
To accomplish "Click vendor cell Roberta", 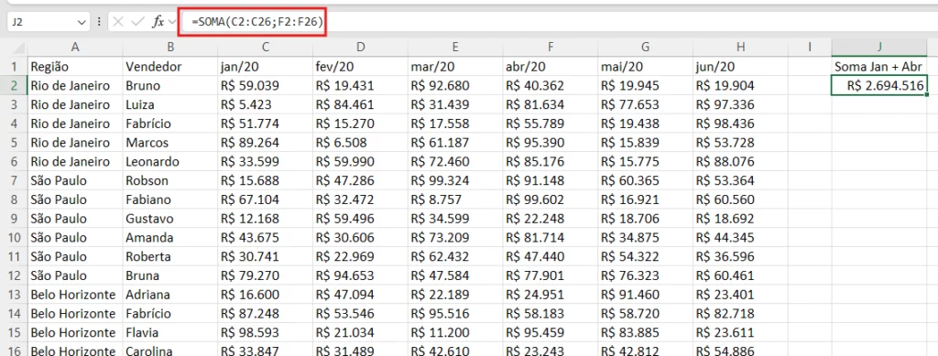I will click(x=169, y=257).
